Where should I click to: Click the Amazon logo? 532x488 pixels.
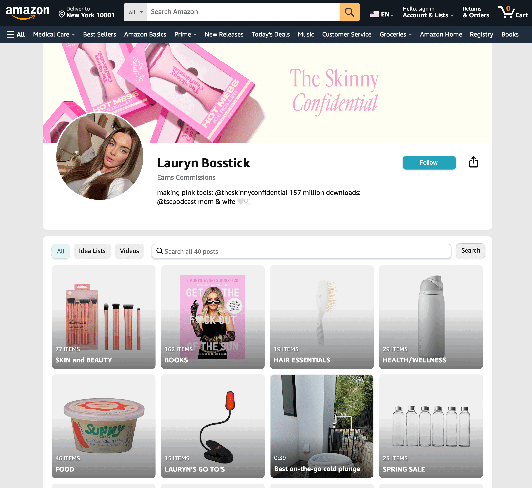click(x=27, y=12)
